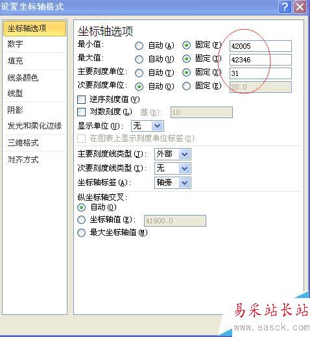This screenshot has height=337, width=310.
Task: Set 主要刻度单位 to 自动(T)
Action: tap(139, 73)
